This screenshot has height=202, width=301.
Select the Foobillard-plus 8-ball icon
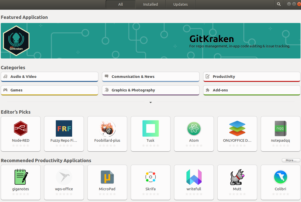coord(107,128)
